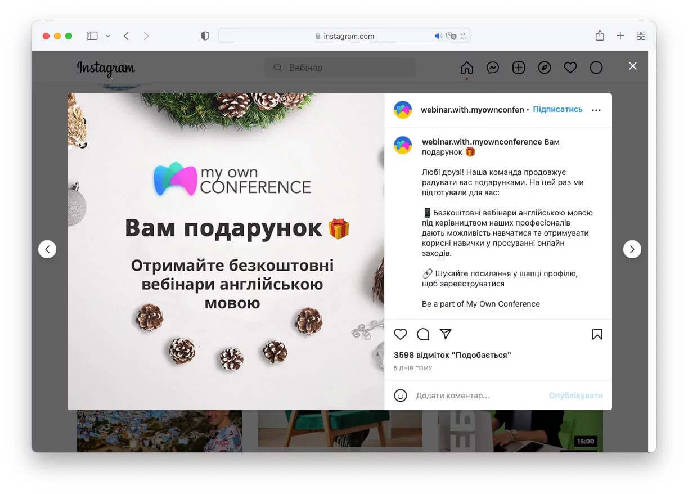Like the post with the heart icon
This screenshot has width=688, height=494.
(x=401, y=334)
